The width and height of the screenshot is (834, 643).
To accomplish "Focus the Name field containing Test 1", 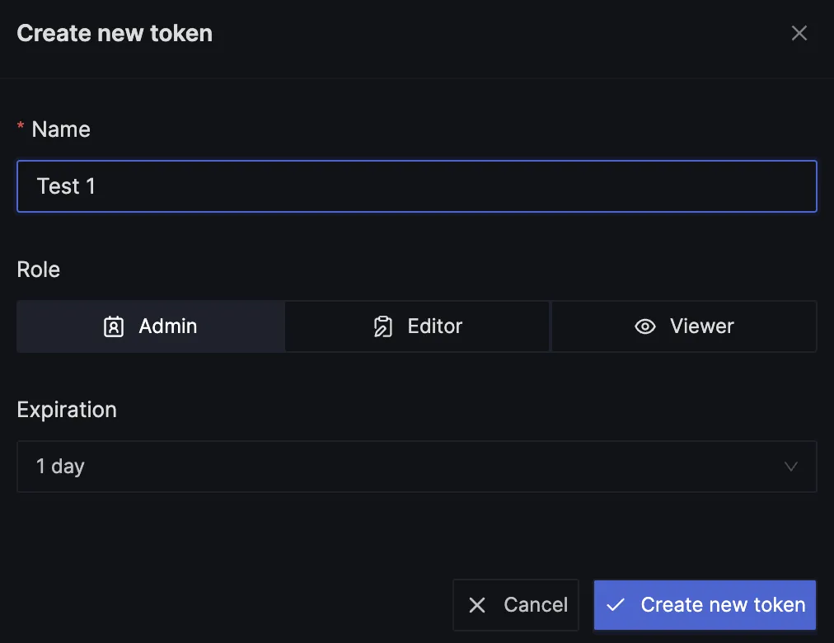I will (417, 186).
